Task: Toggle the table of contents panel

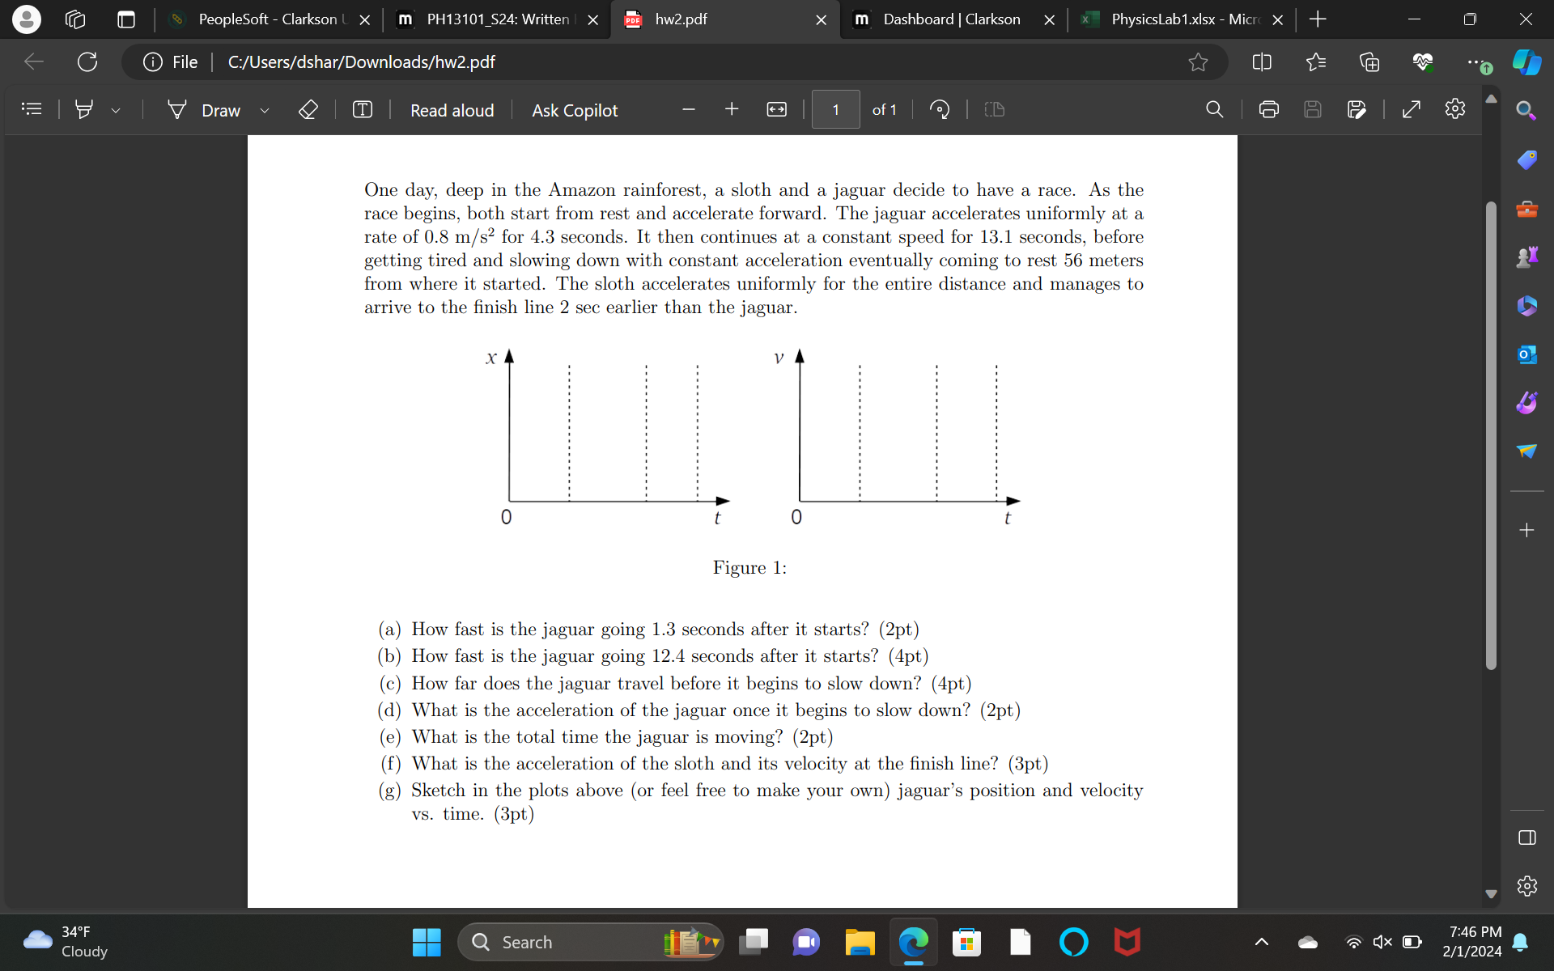Action: point(32,109)
